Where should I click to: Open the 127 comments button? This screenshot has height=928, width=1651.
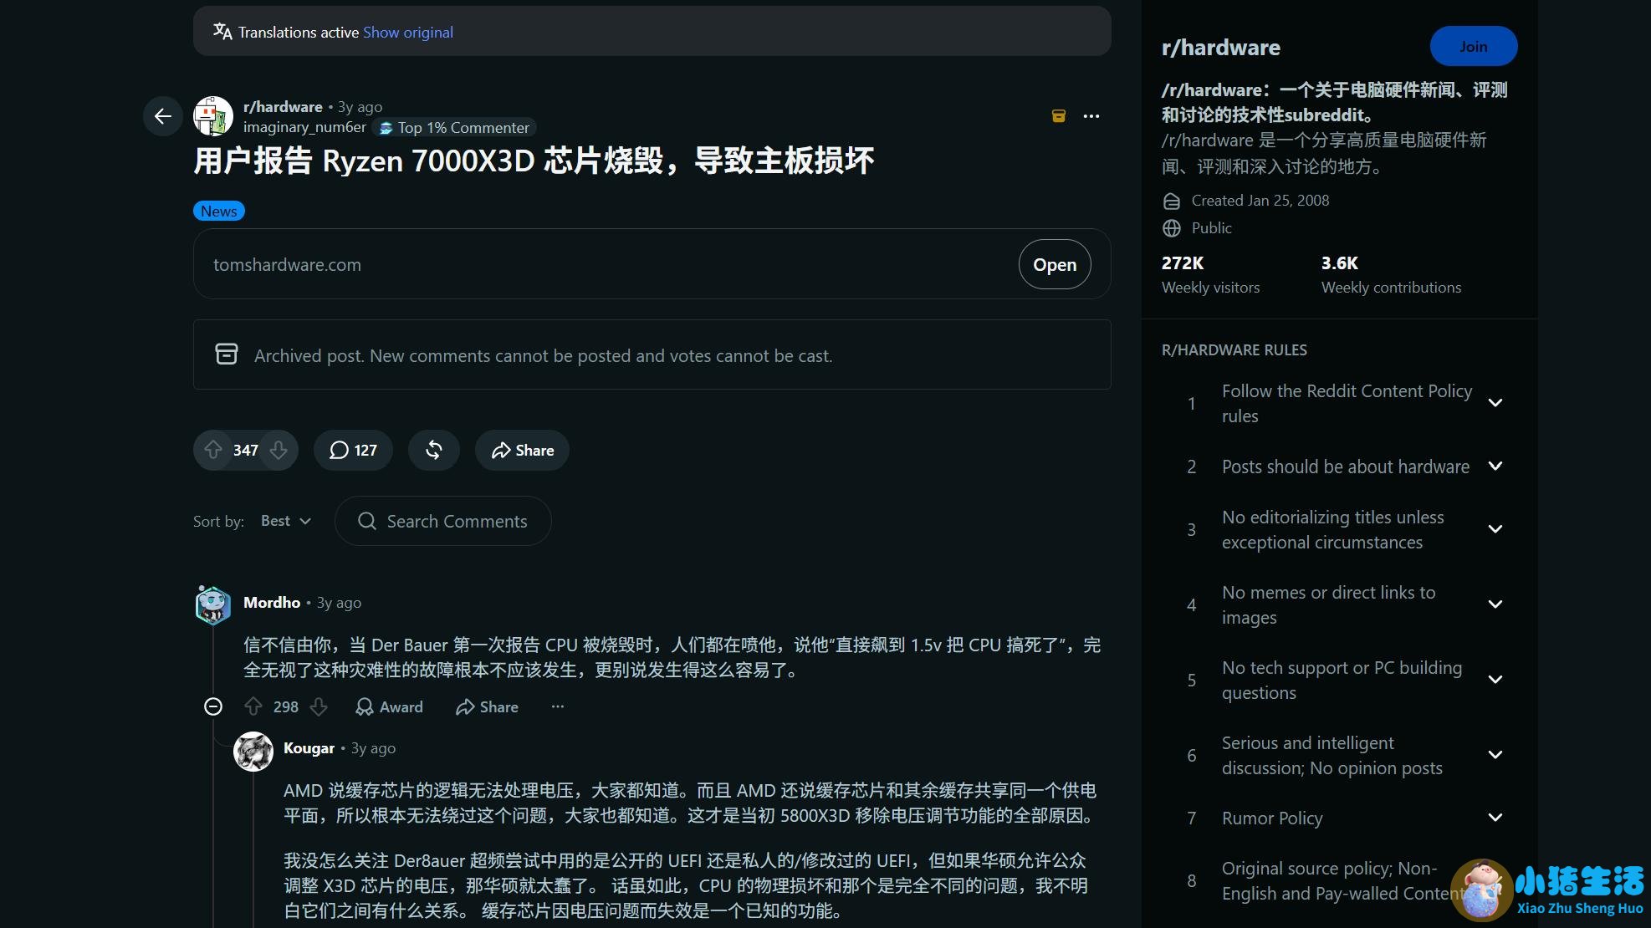[x=353, y=450]
